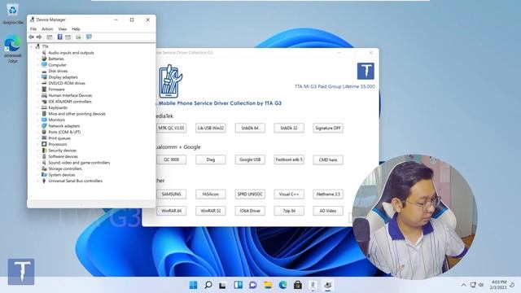
Task: Open taskbar Search magnifier icon
Action: tap(208, 285)
